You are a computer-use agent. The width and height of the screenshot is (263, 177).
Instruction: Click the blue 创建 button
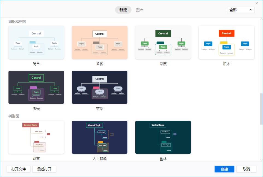click(224, 169)
